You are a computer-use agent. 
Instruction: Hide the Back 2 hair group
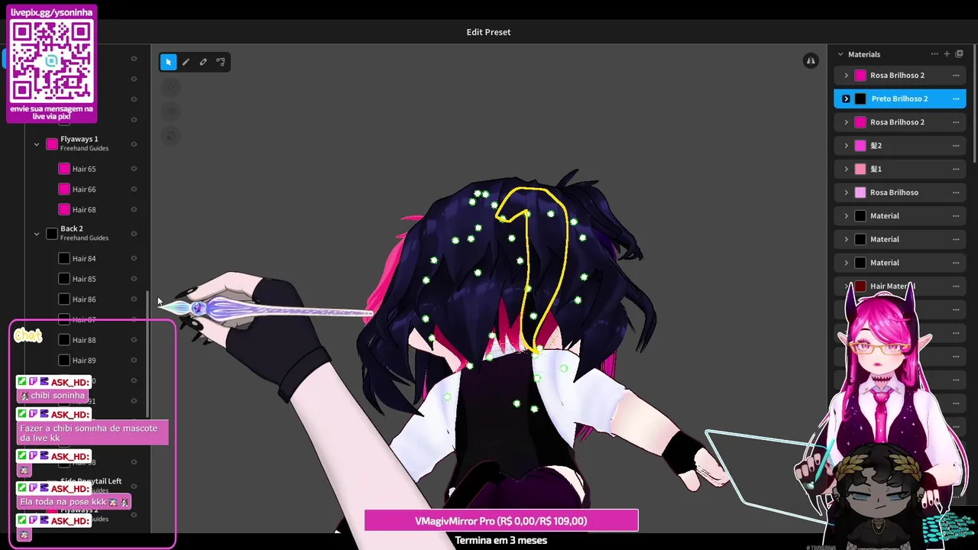click(134, 233)
